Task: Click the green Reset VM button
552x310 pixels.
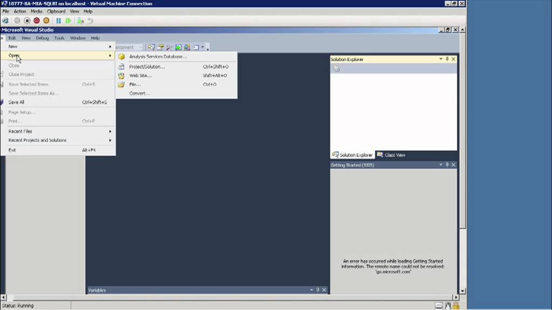Action: click(68, 21)
